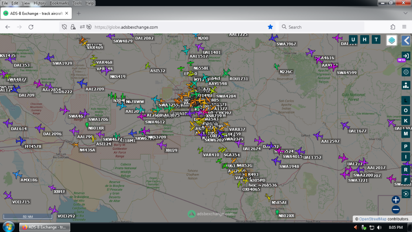Toggle the U filter button on map
The image size is (412, 232).
coord(353,40)
